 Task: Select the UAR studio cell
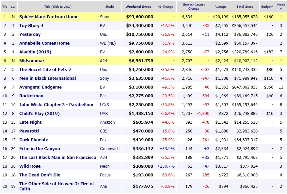pos(104,113)
